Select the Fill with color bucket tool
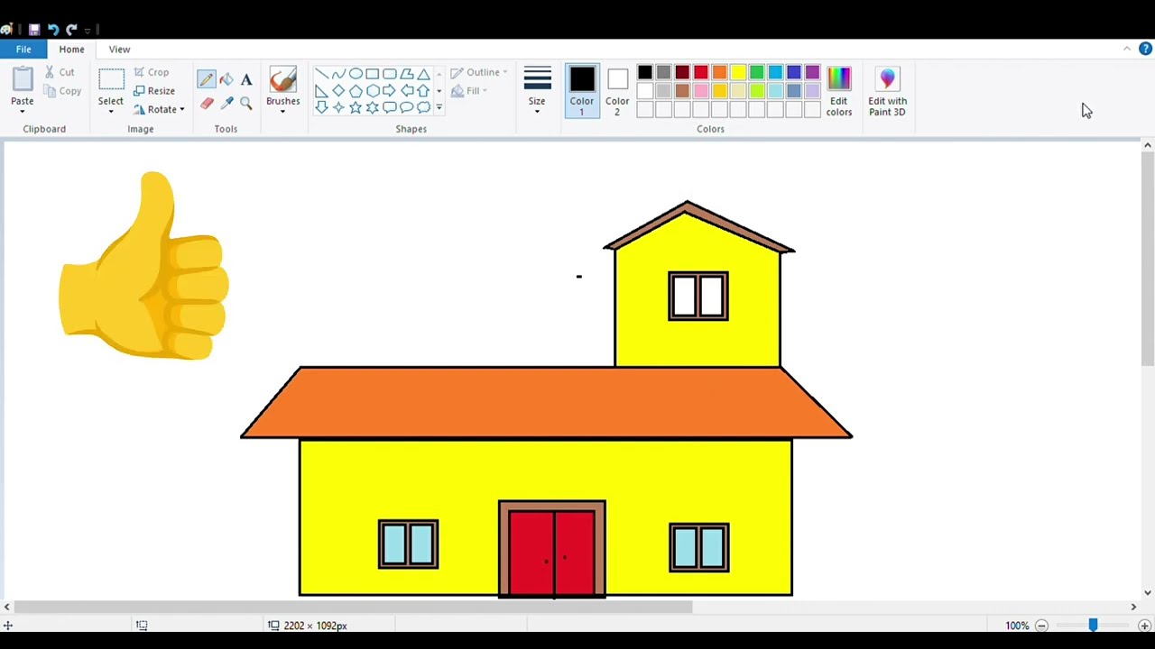This screenshot has height=649, width=1155. coord(226,79)
